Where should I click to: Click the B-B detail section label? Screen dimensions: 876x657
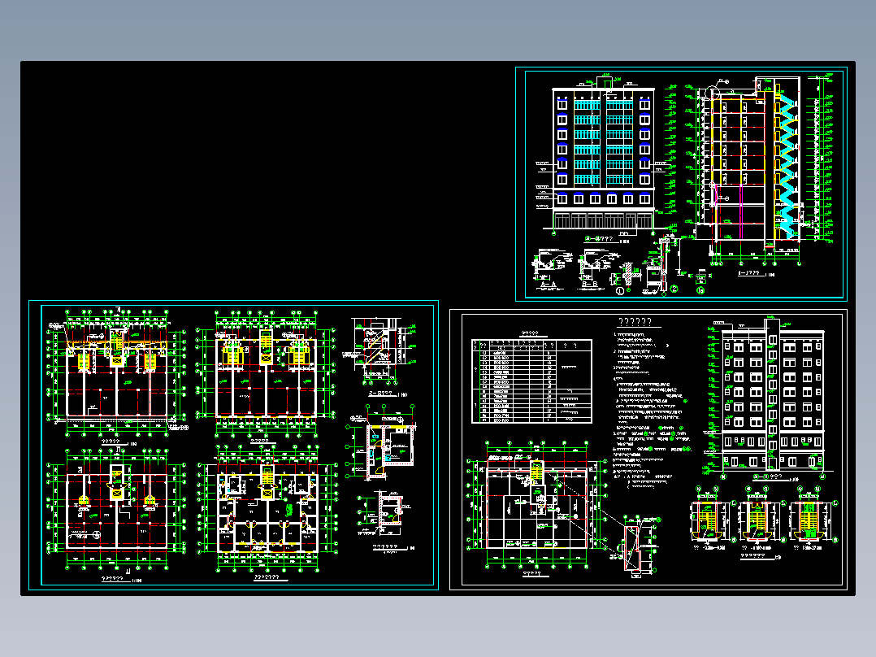point(589,285)
